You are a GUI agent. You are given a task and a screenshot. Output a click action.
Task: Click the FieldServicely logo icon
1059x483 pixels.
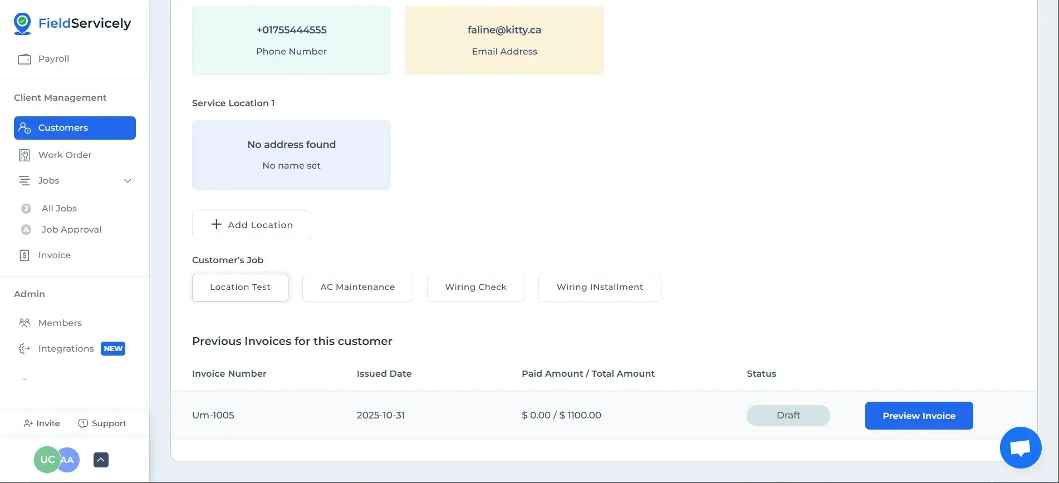coord(22,23)
